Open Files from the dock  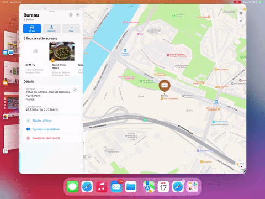(131, 187)
